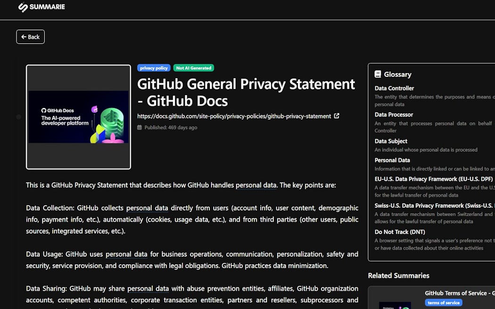Click the Glossary heading
The width and height of the screenshot is (495, 309).
(x=397, y=74)
